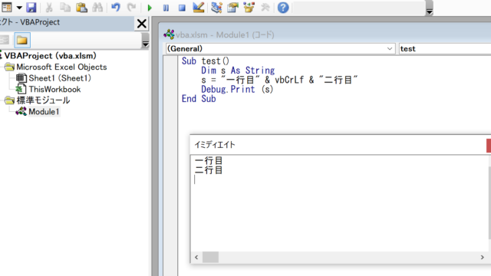Click the 二行目 output line
This screenshot has height=276, width=491.
tap(209, 170)
